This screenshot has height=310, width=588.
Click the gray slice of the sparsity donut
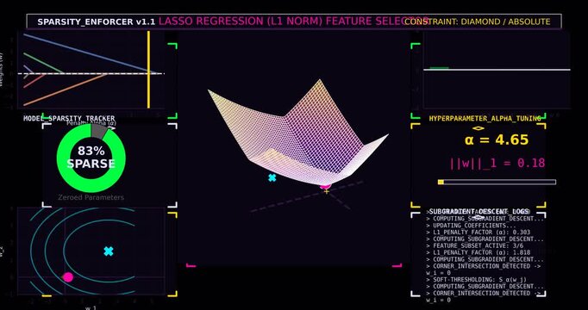99,132
